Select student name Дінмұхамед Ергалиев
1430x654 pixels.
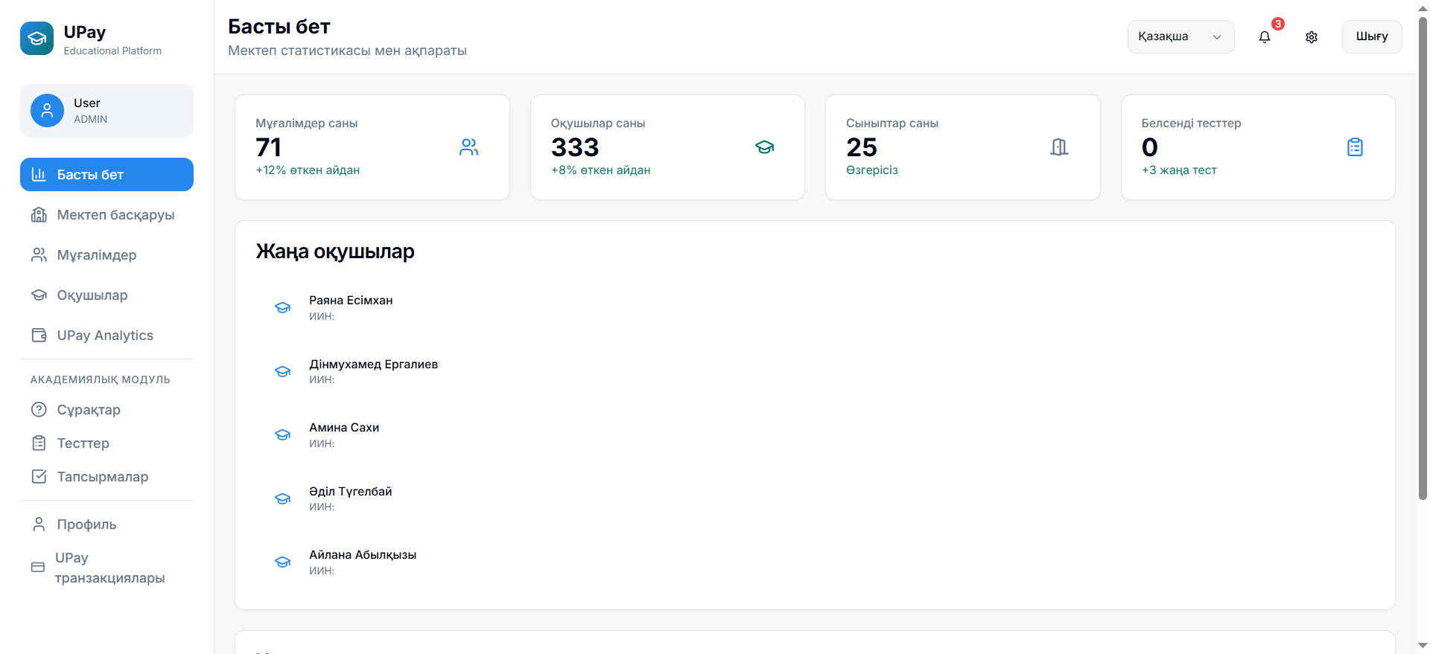pyautogui.click(x=373, y=364)
